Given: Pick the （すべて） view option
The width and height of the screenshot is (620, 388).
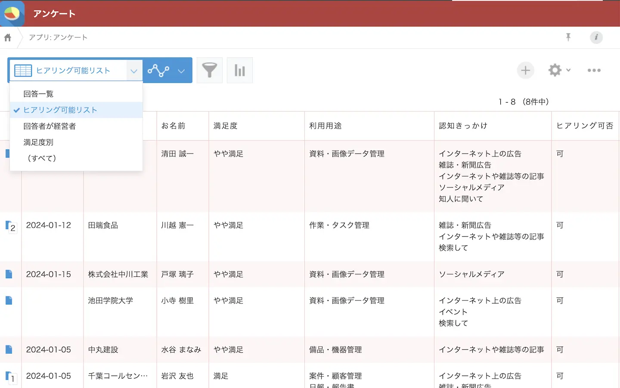Looking at the screenshot, I should point(42,158).
